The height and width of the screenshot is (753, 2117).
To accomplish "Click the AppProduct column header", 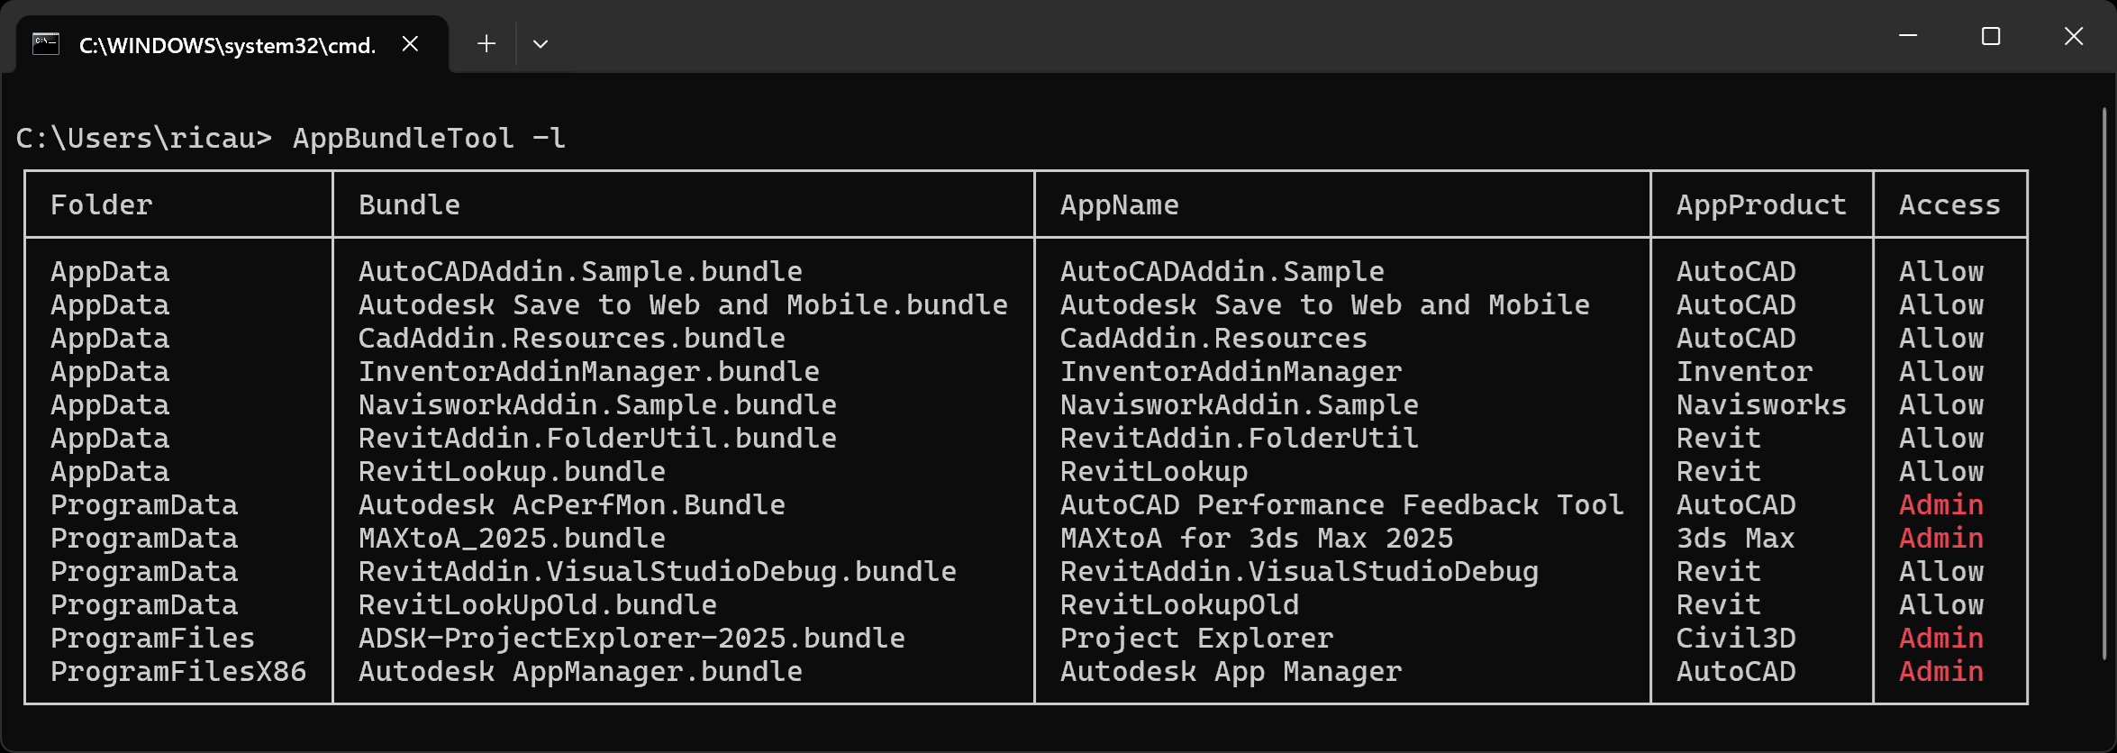I will tap(1760, 204).
